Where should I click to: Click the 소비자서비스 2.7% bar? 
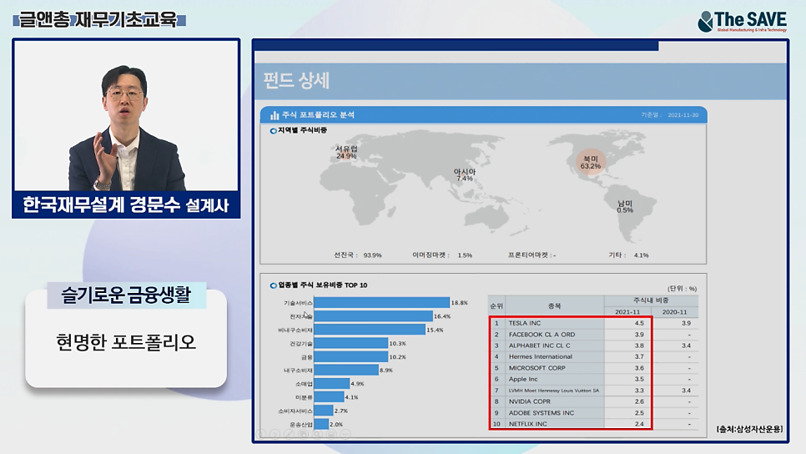click(324, 411)
